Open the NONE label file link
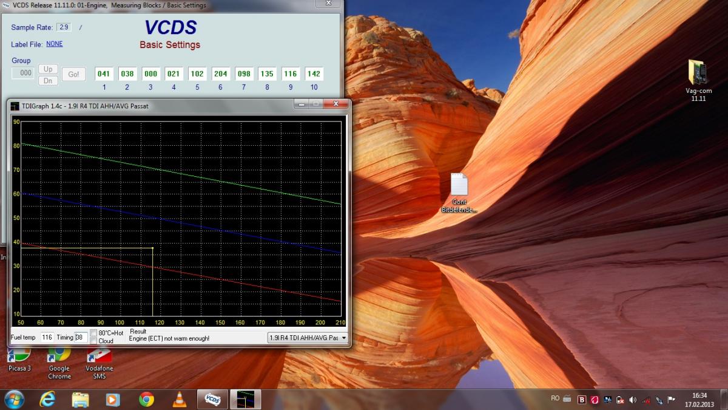 point(55,44)
